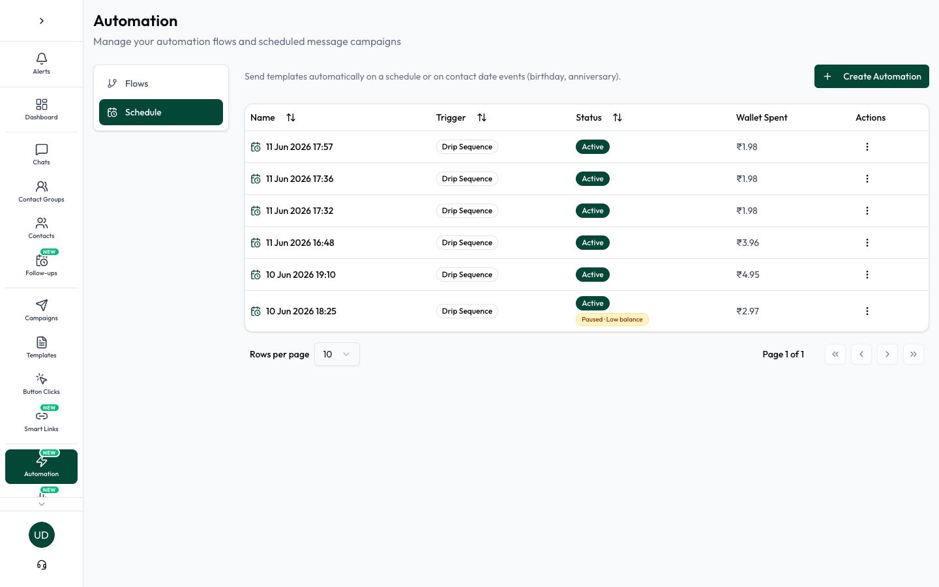Click the ₹3.96 wallet spent value

[747, 243]
